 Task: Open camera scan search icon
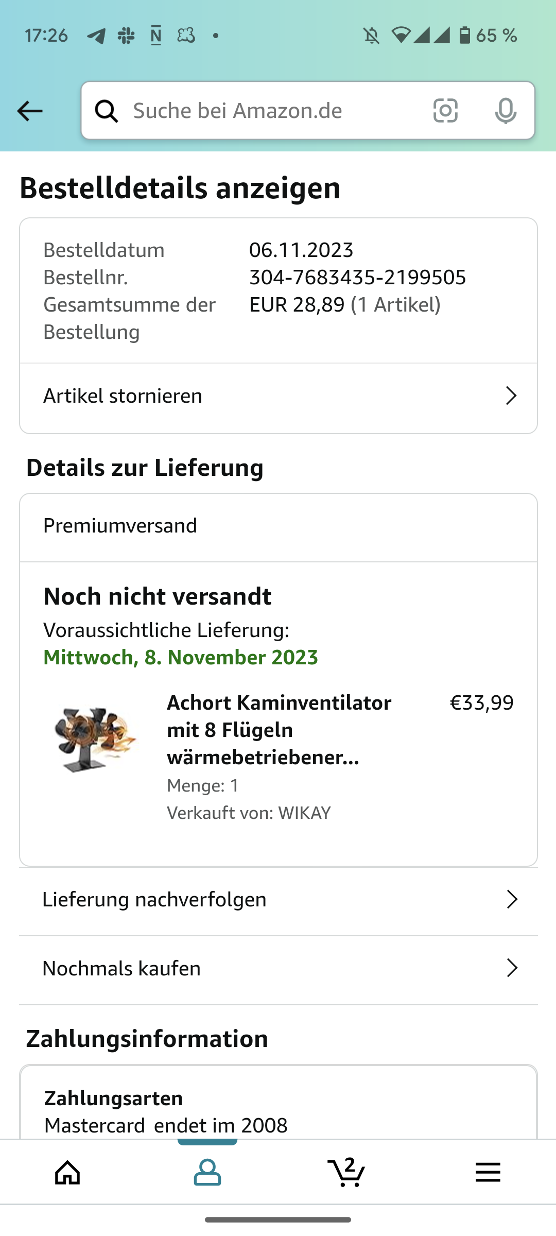(x=445, y=111)
